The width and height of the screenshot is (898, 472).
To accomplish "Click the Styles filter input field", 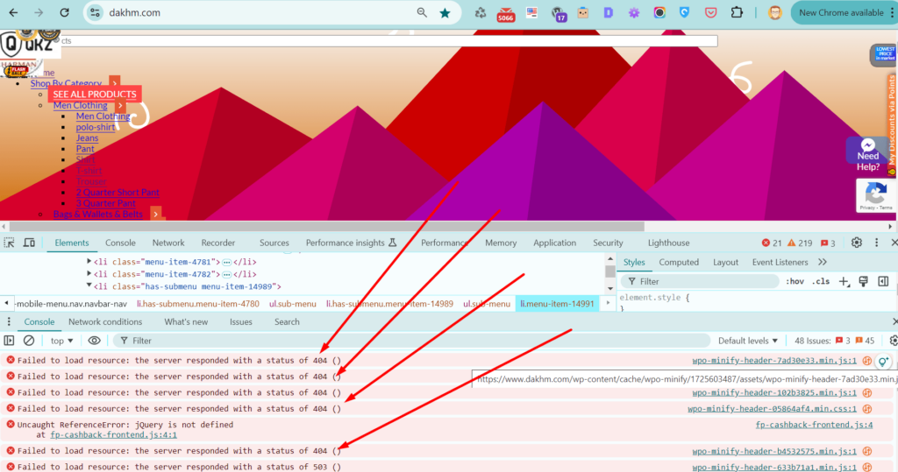I will point(700,281).
